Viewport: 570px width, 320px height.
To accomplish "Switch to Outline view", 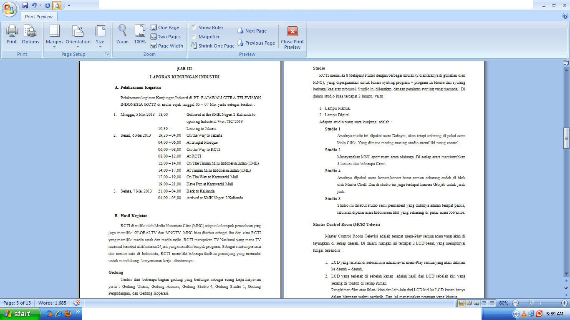I will pos(484,303).
